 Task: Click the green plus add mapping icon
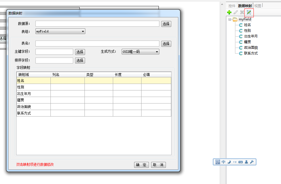(x=229, y=12)
